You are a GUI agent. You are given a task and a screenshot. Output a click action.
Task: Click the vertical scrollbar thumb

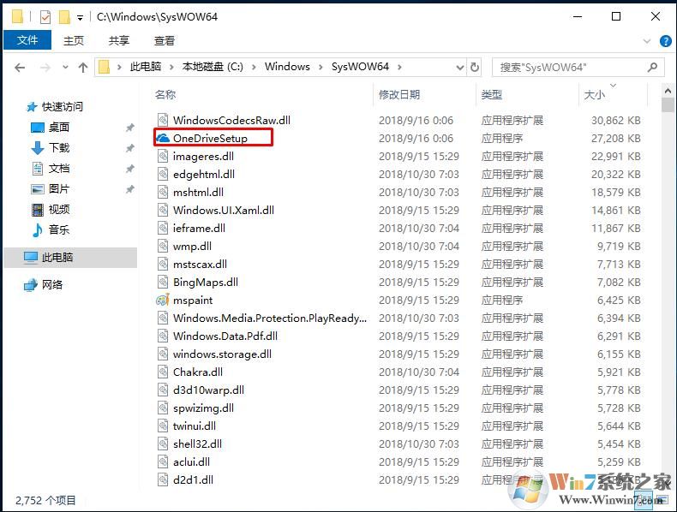[668, 104]
